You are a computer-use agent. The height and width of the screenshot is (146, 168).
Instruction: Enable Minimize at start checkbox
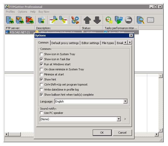point(41,74)
